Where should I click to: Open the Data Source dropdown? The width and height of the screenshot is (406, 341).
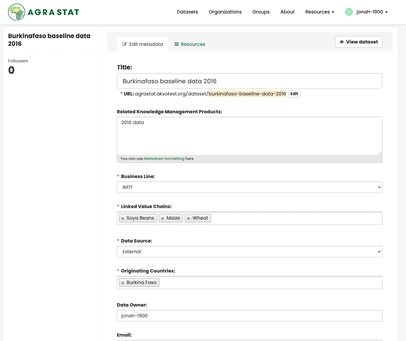(x=250, y=252)
